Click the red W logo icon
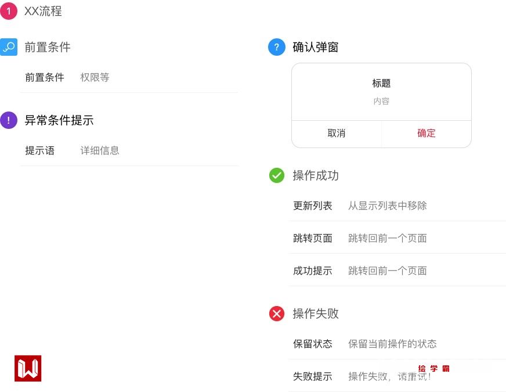The width and height of the screenshot is (506, 392). 28,368
